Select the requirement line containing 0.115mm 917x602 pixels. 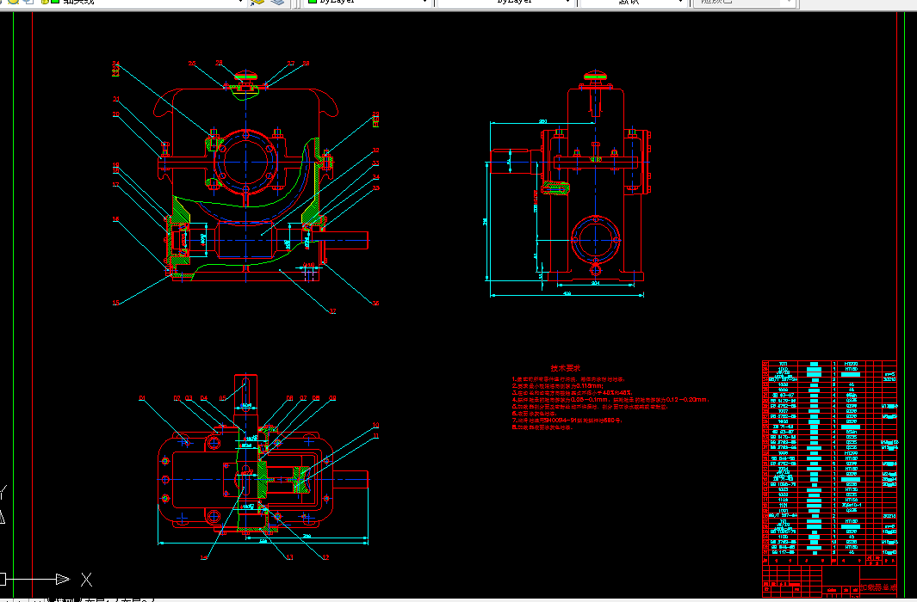point(558,386)
